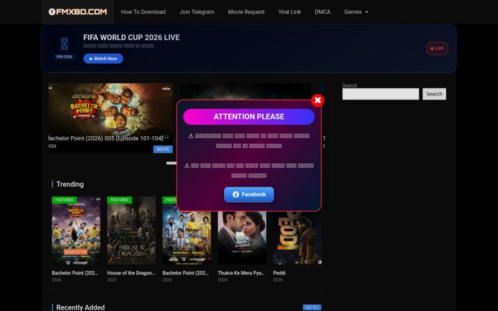Close the Attention Please popup

coord(317,100)
